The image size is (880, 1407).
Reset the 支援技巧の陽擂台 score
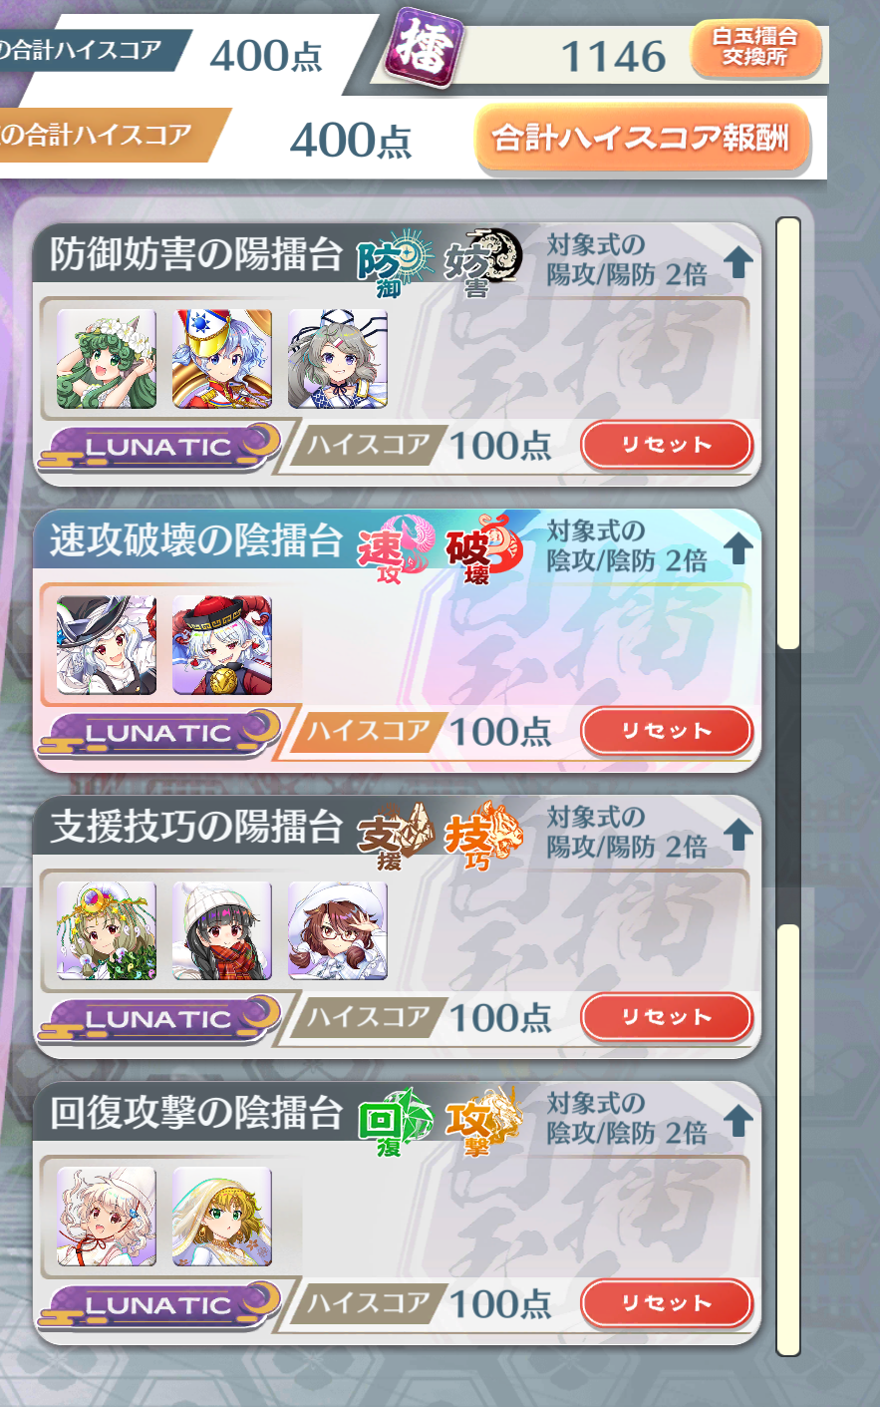coord(666,1017)
